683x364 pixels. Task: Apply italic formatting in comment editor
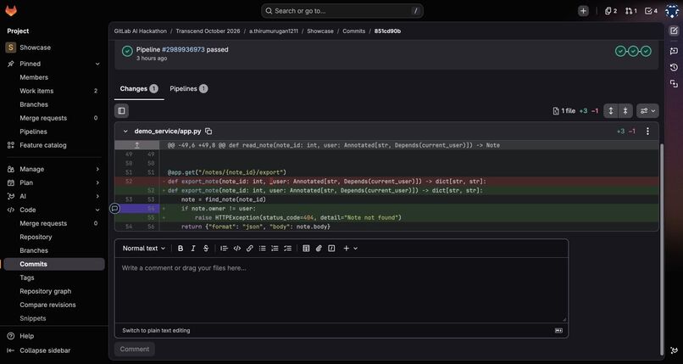pyautogui.click(x=193, y=248)
